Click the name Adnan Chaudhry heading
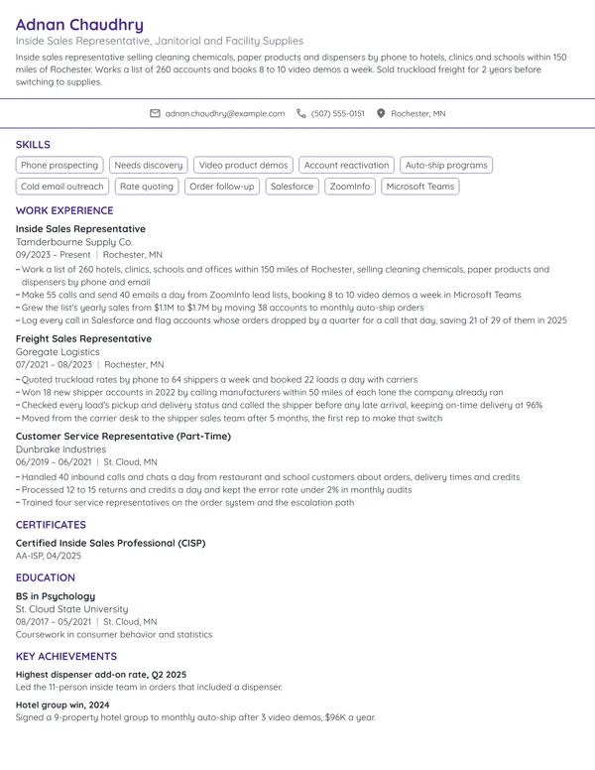Screen dimensions: 595x770 point(79,25)
